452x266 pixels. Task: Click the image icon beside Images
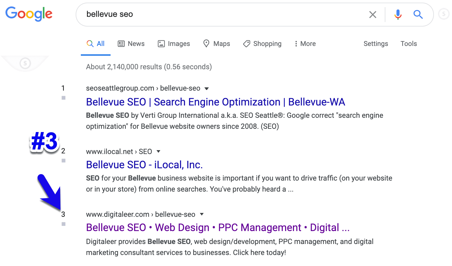pyautogui.click(x=161, y=43)
